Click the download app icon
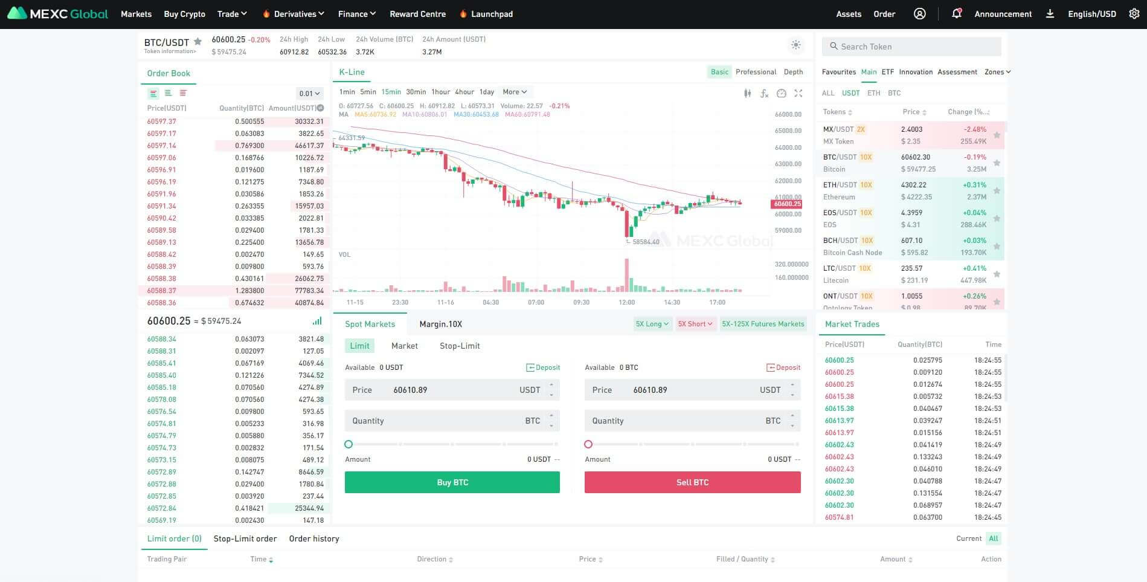The image size is (1147, 582). (1050, 14)
